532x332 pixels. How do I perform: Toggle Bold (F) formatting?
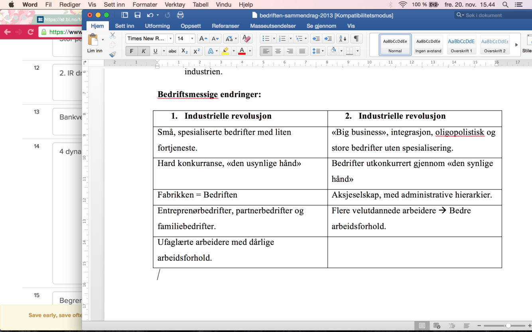click(x=131, y=51)
